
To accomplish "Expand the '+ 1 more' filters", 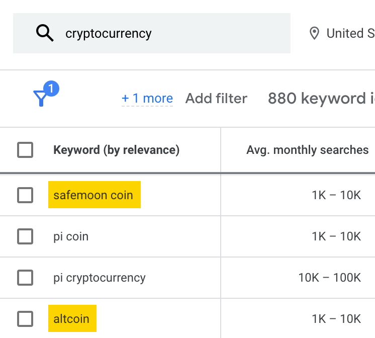I will [x=147, y=99].
